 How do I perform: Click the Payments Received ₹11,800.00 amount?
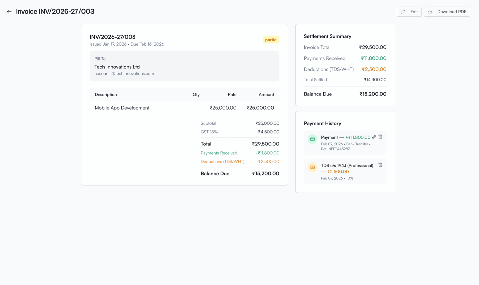point(374,58)
